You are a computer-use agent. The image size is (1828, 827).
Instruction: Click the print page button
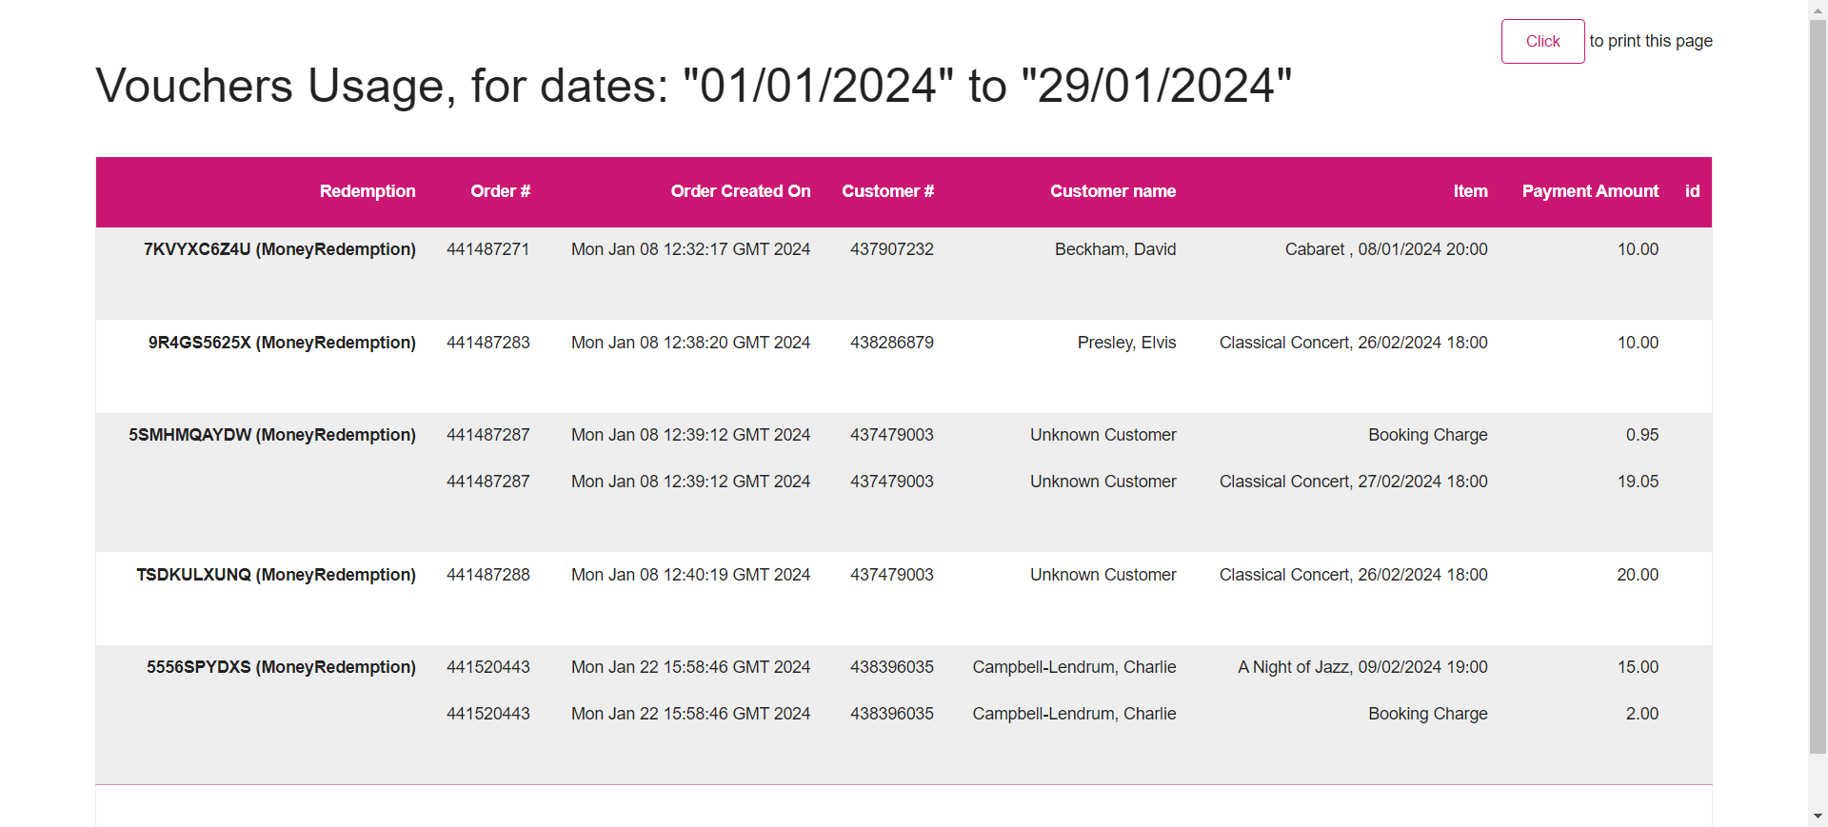[1542, 41]
